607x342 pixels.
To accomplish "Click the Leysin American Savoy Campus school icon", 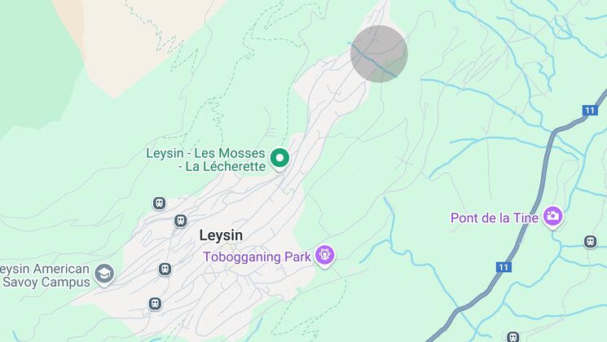I will [104, 274].
